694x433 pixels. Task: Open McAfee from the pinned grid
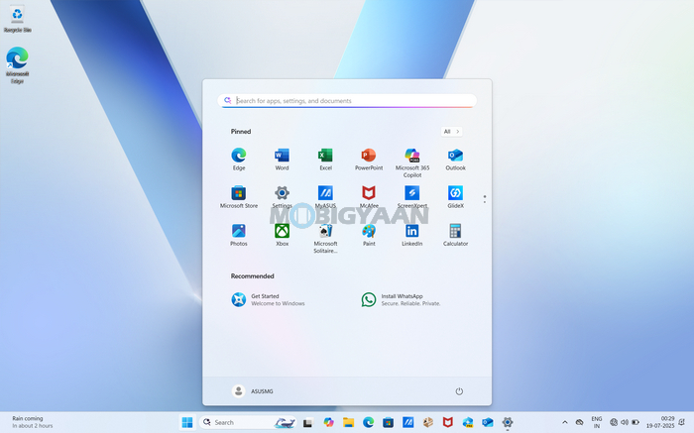[369, 197]
